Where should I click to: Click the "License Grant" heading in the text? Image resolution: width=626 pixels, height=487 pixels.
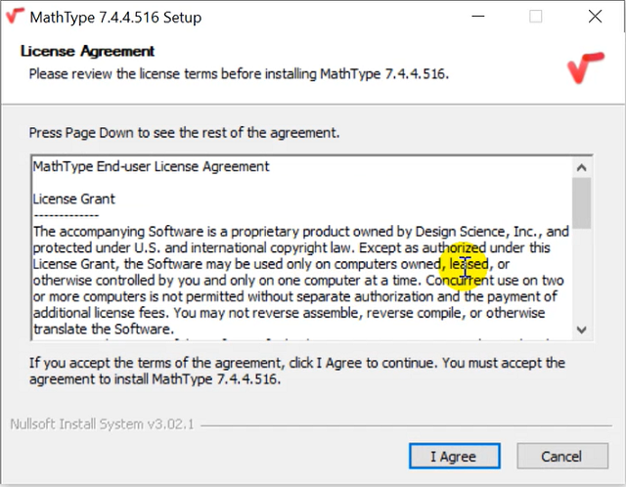(x=74, y=199)
